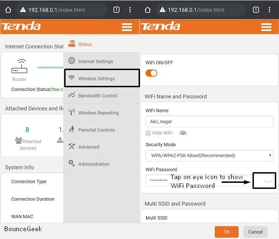The width and height of the screenshot is (279, 239).
Task: Select Wireless Settings menu item
Action: 102,78
